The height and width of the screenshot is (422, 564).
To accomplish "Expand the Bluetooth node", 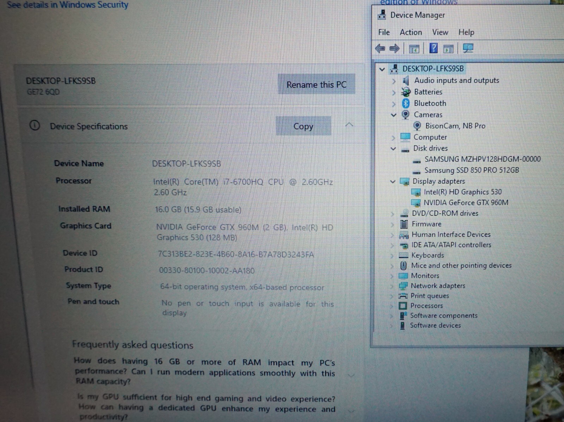I will tap(394, 104).
